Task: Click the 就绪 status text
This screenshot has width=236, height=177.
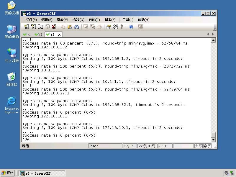Action: (x=25, y=146)
